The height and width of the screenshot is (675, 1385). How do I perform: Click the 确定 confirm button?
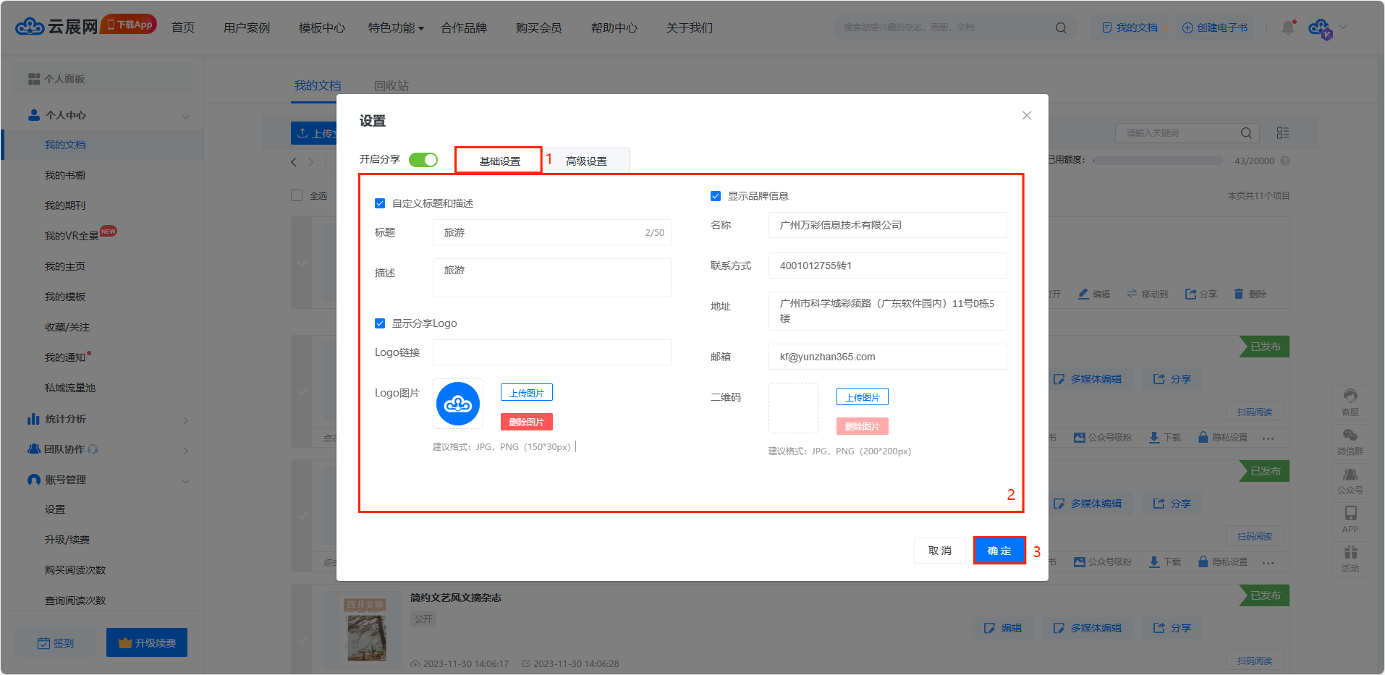pos(999,551)
